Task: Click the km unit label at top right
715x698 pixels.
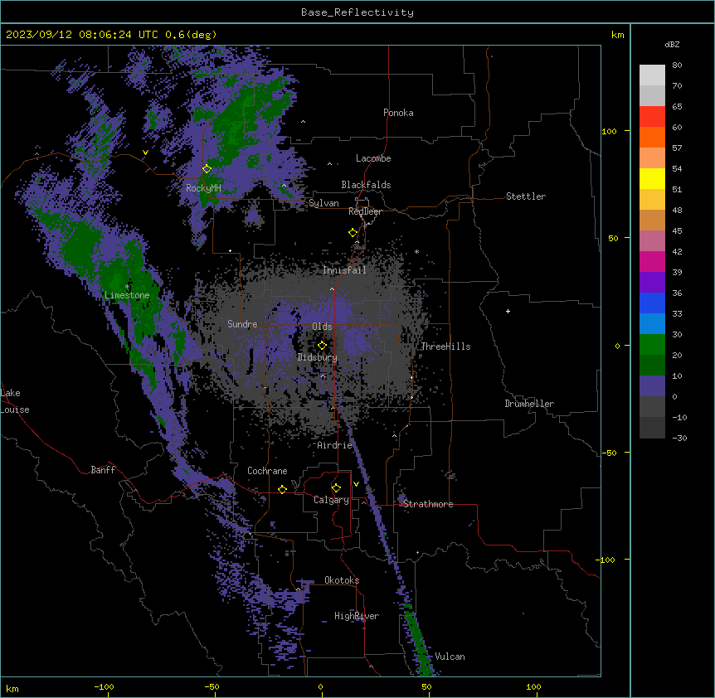Action: point(617,35)
